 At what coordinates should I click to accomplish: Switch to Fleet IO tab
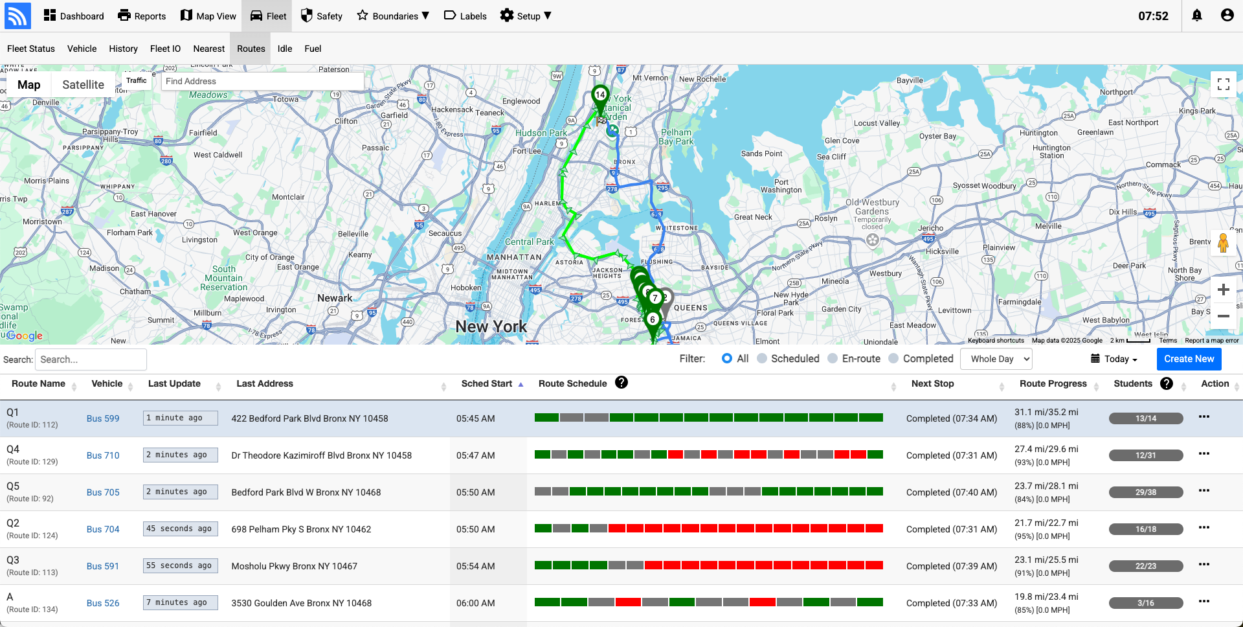[165, 49]
